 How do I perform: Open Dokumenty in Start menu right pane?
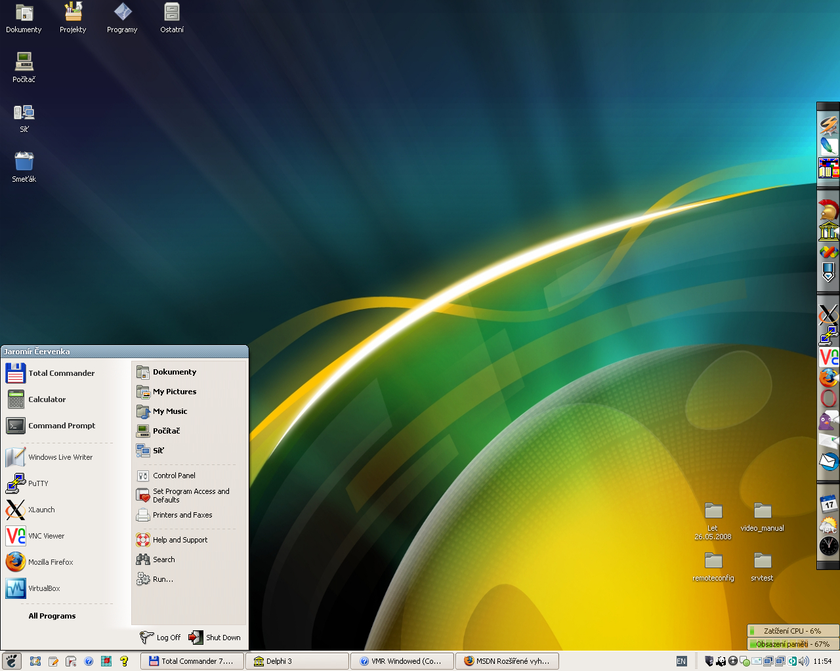[188, 372]
